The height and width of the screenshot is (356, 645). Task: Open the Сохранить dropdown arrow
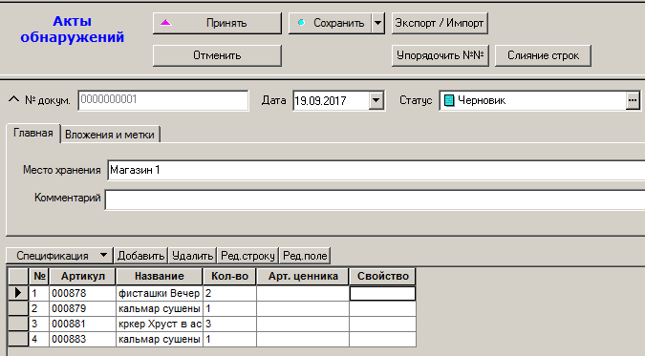(x=378, y=23)
